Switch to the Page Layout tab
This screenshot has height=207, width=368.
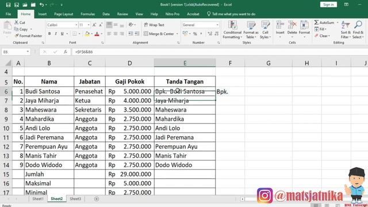pyautogui.click(x=64, y=14)
